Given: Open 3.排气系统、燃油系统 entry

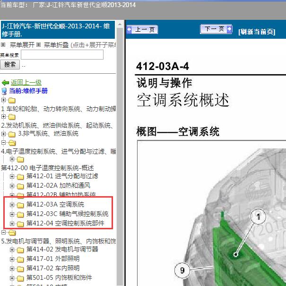Looking at the screenshot, I should point(48,133).
